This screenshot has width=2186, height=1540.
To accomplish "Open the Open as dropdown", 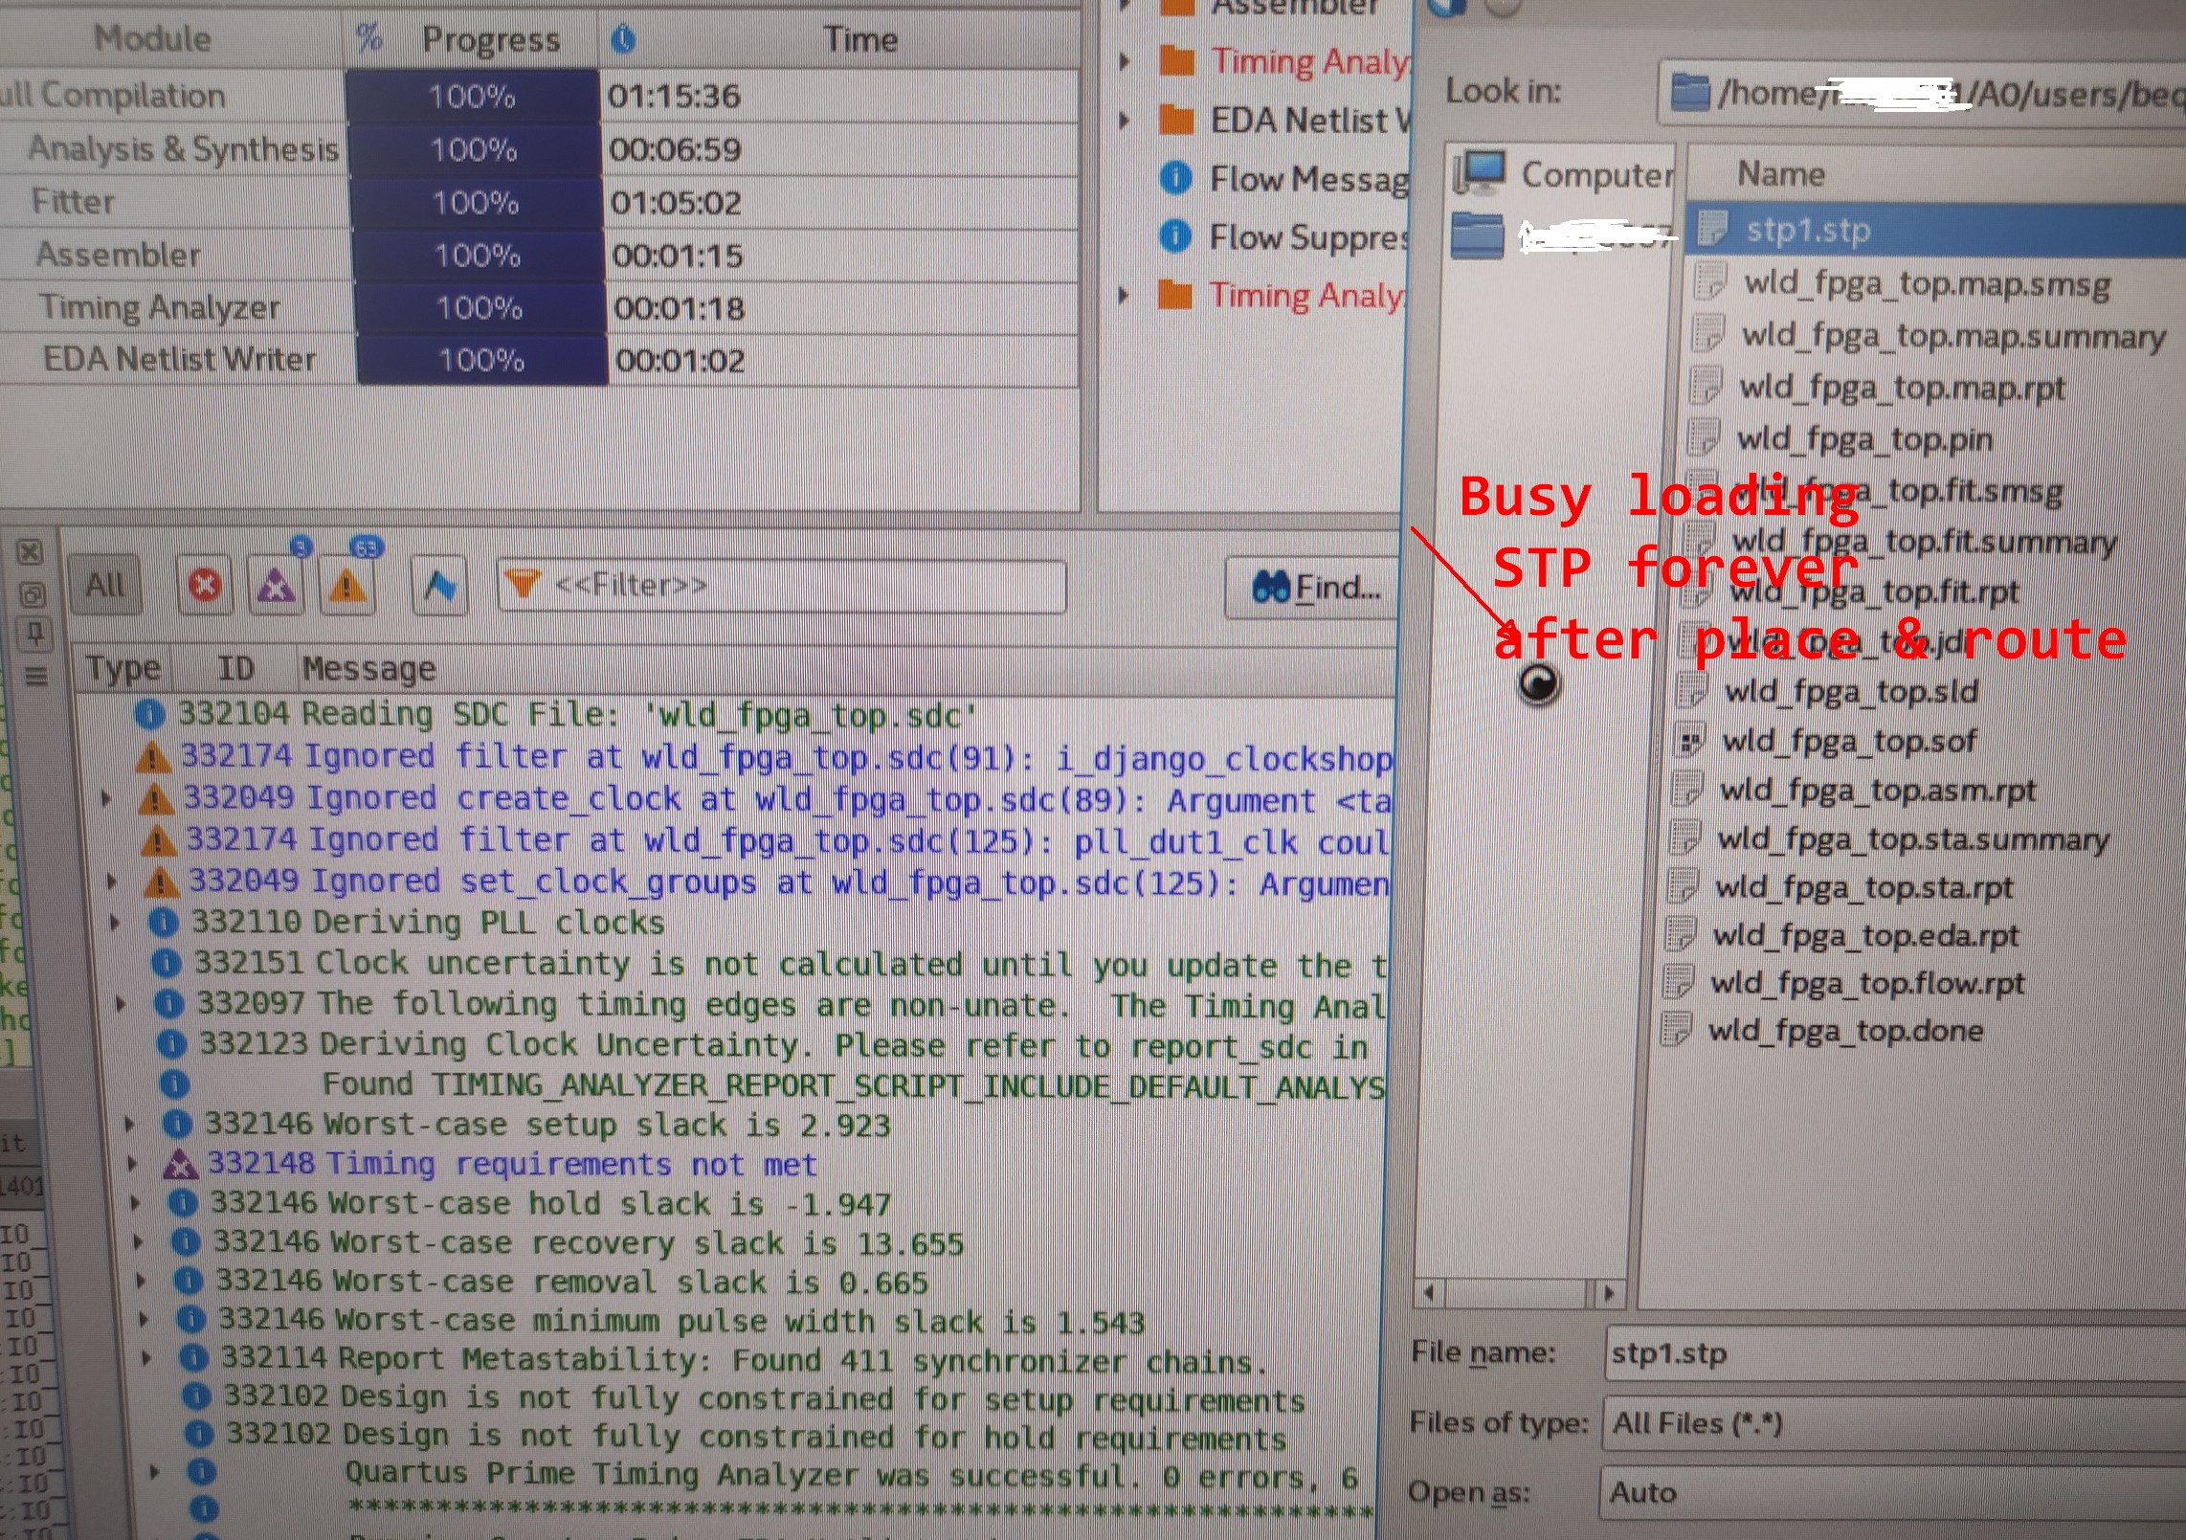I will [x=1891, y=1492].
